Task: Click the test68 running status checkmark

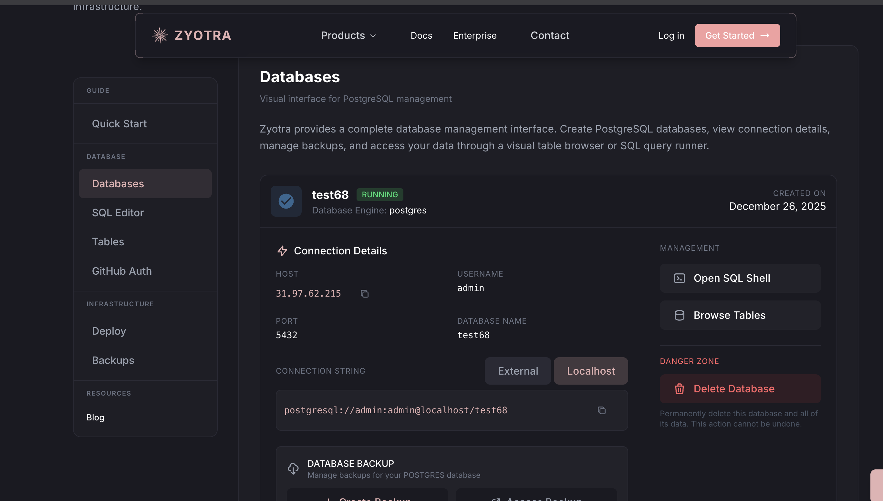Action: [286, 201]
